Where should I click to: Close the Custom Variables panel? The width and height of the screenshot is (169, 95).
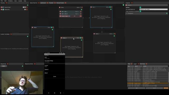11,34
